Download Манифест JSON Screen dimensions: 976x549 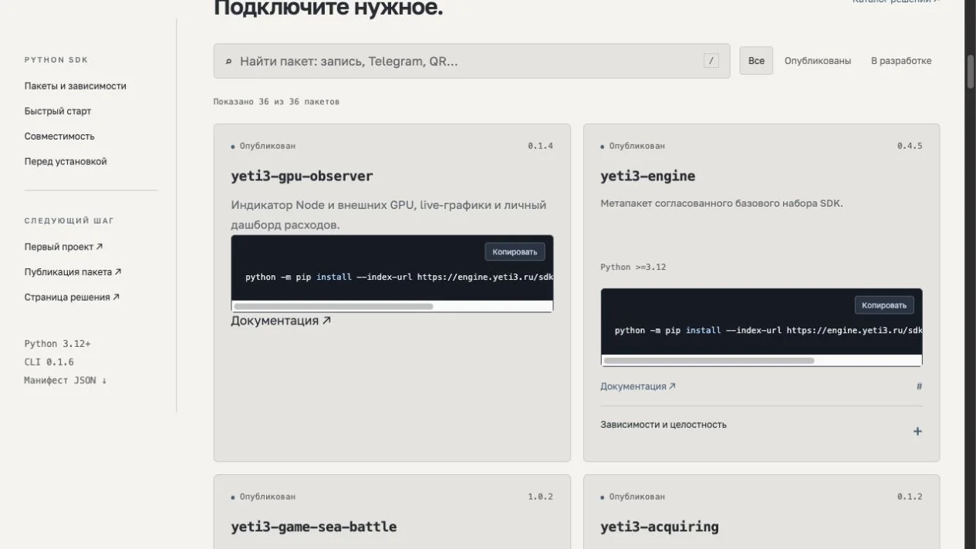66,380
